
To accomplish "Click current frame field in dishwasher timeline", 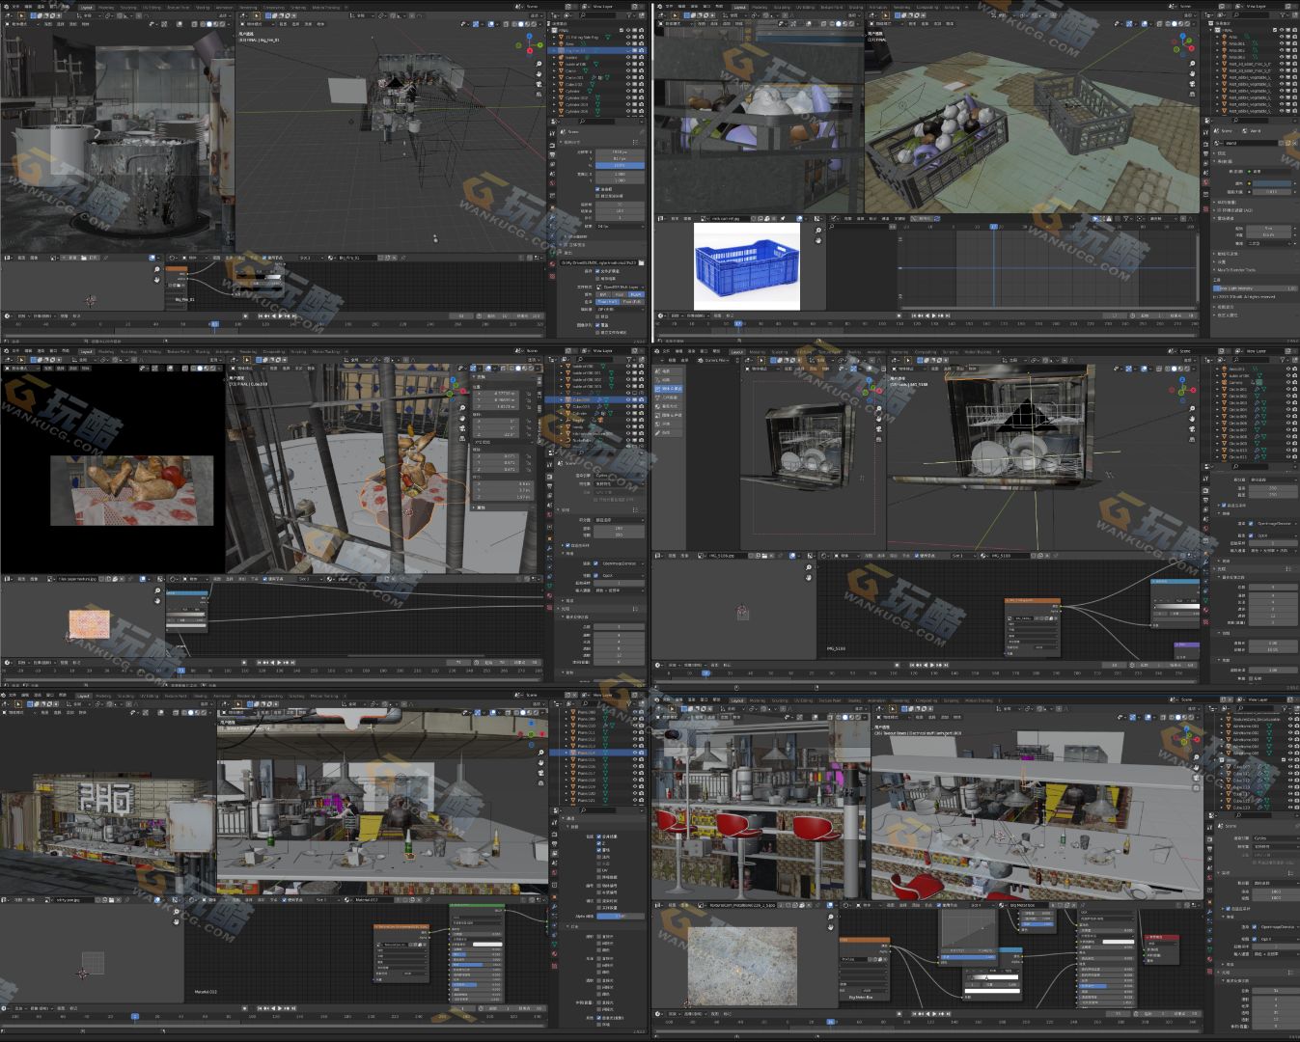I will coord(1114,665).
